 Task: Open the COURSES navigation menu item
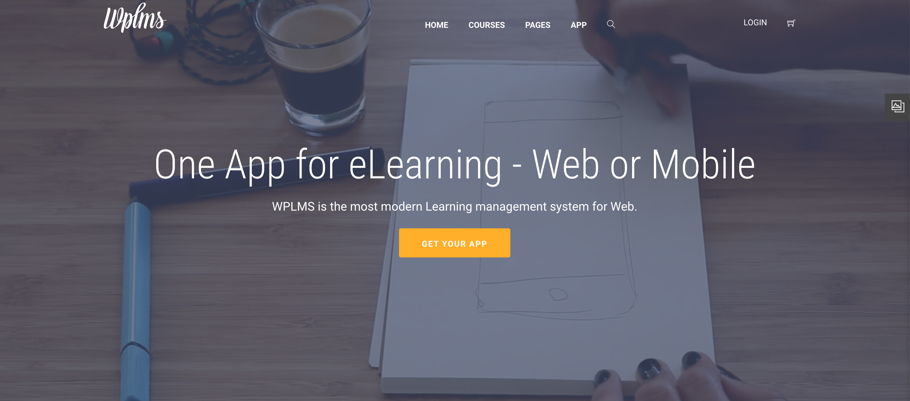click(x=486, y=25)
